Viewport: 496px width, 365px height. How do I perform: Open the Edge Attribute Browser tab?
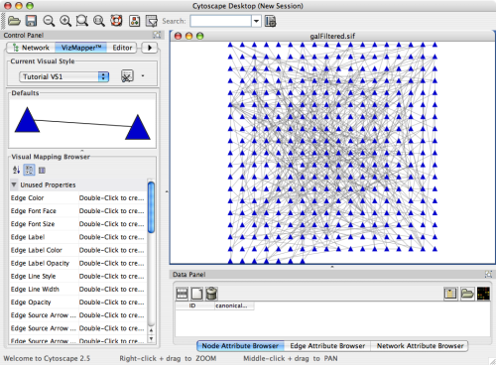click(x=327, y=346)
